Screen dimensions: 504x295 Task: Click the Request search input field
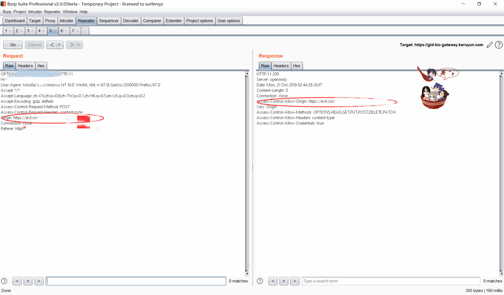pos(136,281)
